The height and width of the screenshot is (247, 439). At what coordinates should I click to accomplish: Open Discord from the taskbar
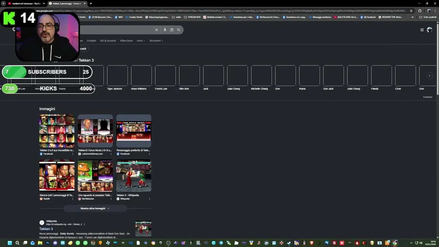coord(55,243)
